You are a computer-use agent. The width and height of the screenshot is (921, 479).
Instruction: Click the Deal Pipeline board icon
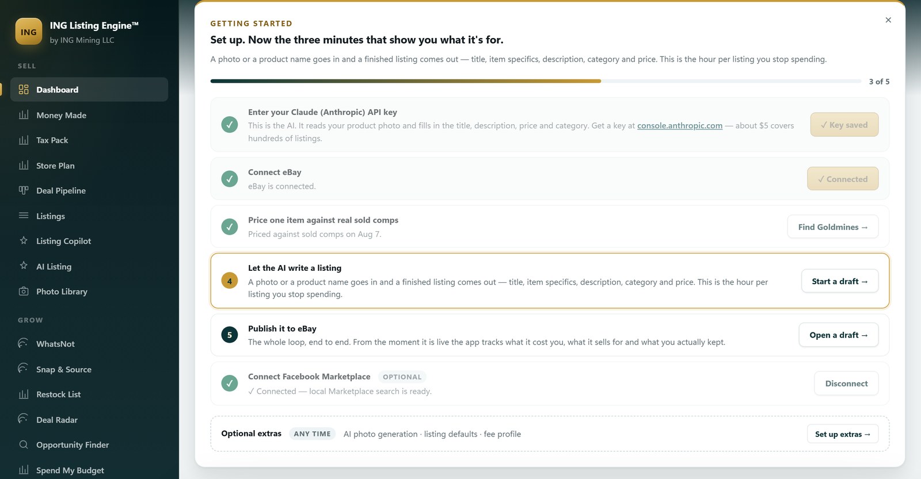24,190
